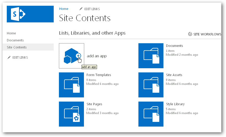Open the Site Pages title link

click(x=94, y=104)
